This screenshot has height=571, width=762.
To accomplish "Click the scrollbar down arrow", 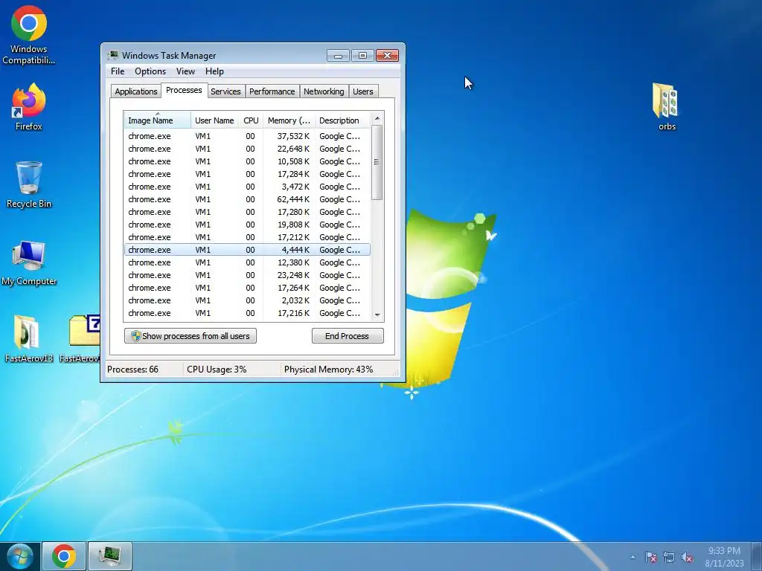I will pos(377,315).
